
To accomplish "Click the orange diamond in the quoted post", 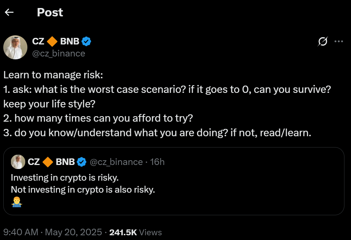I will pos(48,162).
